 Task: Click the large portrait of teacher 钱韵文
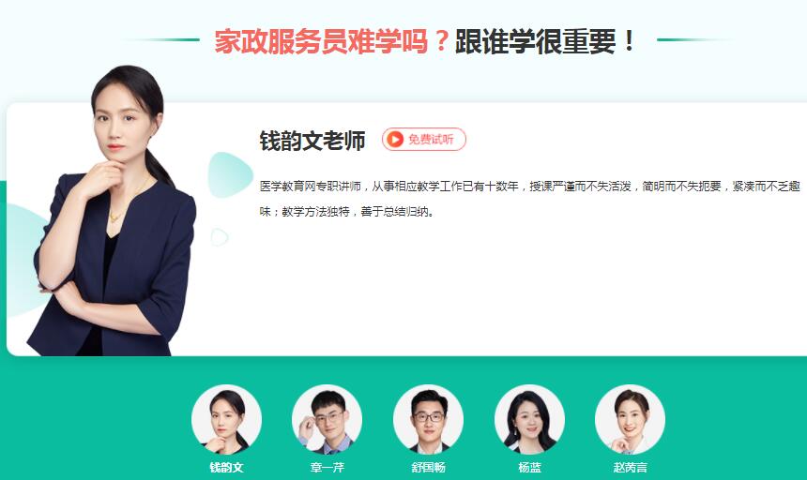click(x=114, y=211)
